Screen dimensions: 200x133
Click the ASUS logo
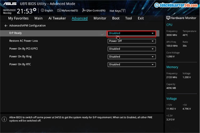[x=10, y=4]
